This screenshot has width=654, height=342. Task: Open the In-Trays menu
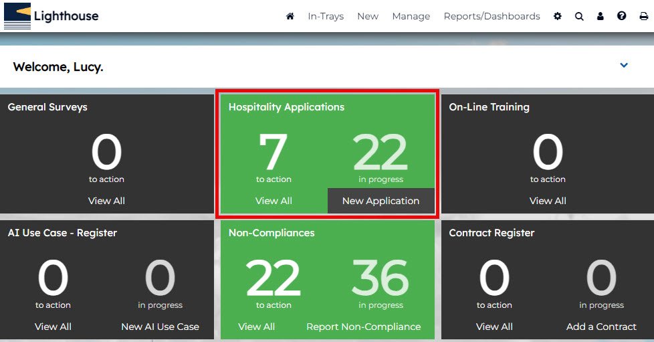pyautogui.click(x=326, y=16)
